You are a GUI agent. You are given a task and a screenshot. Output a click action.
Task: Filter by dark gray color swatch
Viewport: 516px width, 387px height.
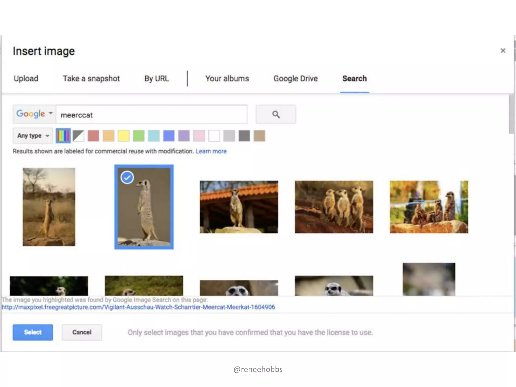coord(244,136)
